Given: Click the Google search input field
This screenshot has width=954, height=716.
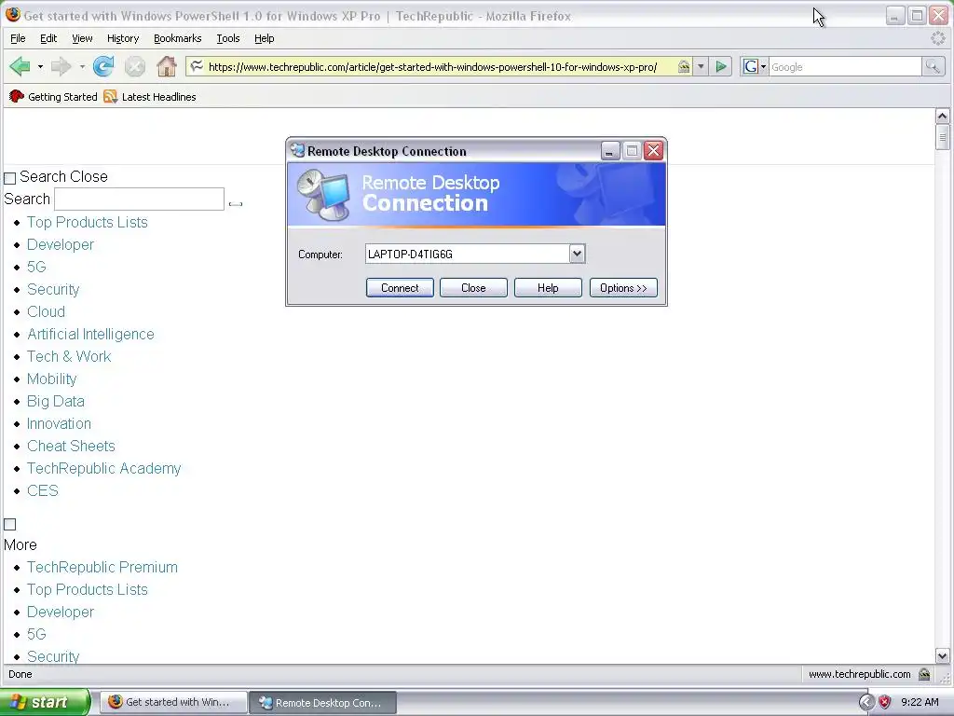Looking at the screenshot, I should click(845, 66).
